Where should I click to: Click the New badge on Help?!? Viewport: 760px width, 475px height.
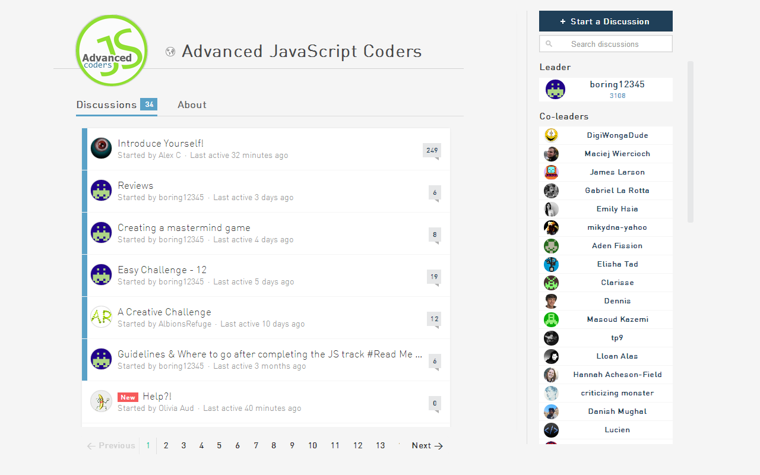pyautogui.click(x=128, y=397)
